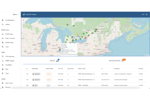Click the Leaflet attribution link on the map
This screenshot has height=100, width=150.
tap(148, 55)
